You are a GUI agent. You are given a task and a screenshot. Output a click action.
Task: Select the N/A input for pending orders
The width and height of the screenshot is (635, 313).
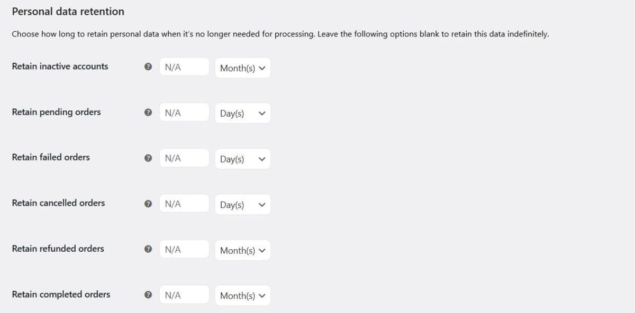pos(184,112)
